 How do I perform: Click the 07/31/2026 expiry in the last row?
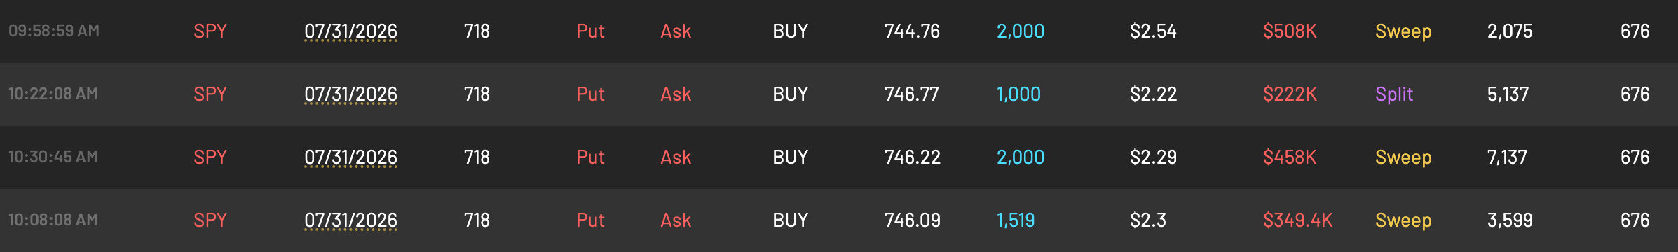(350, 220)
